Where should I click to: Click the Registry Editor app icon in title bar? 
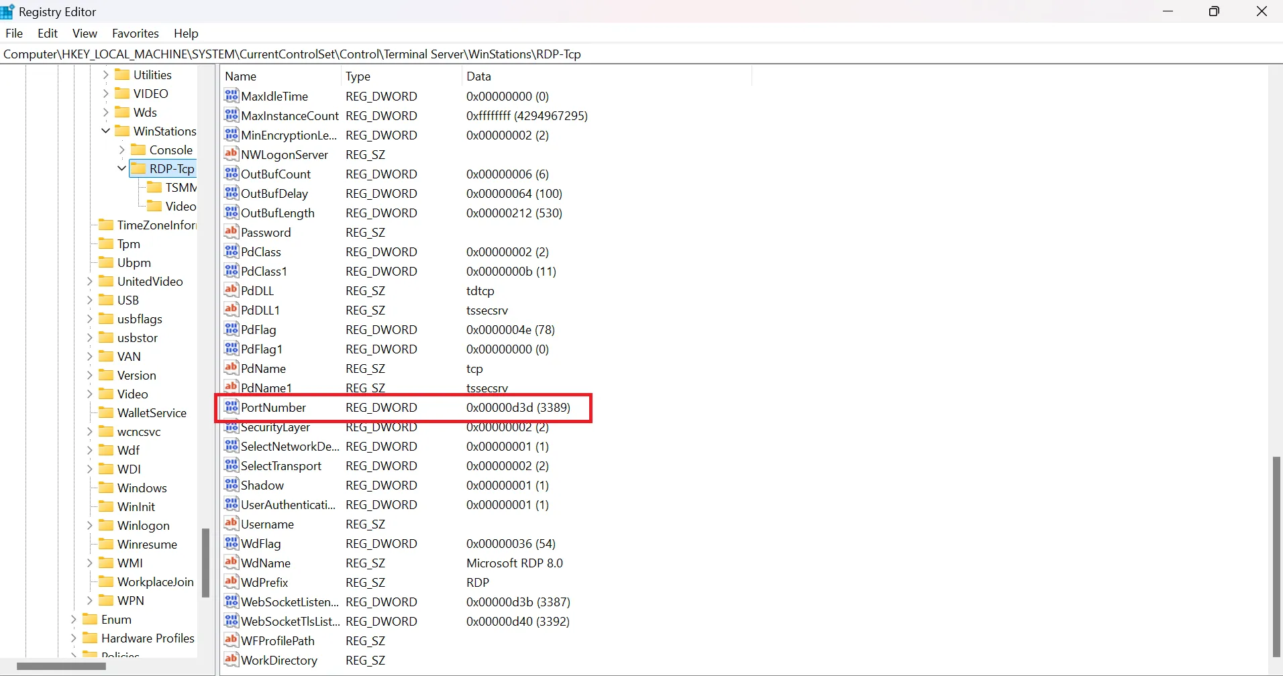pyautogui.click(x=7, y=11)
